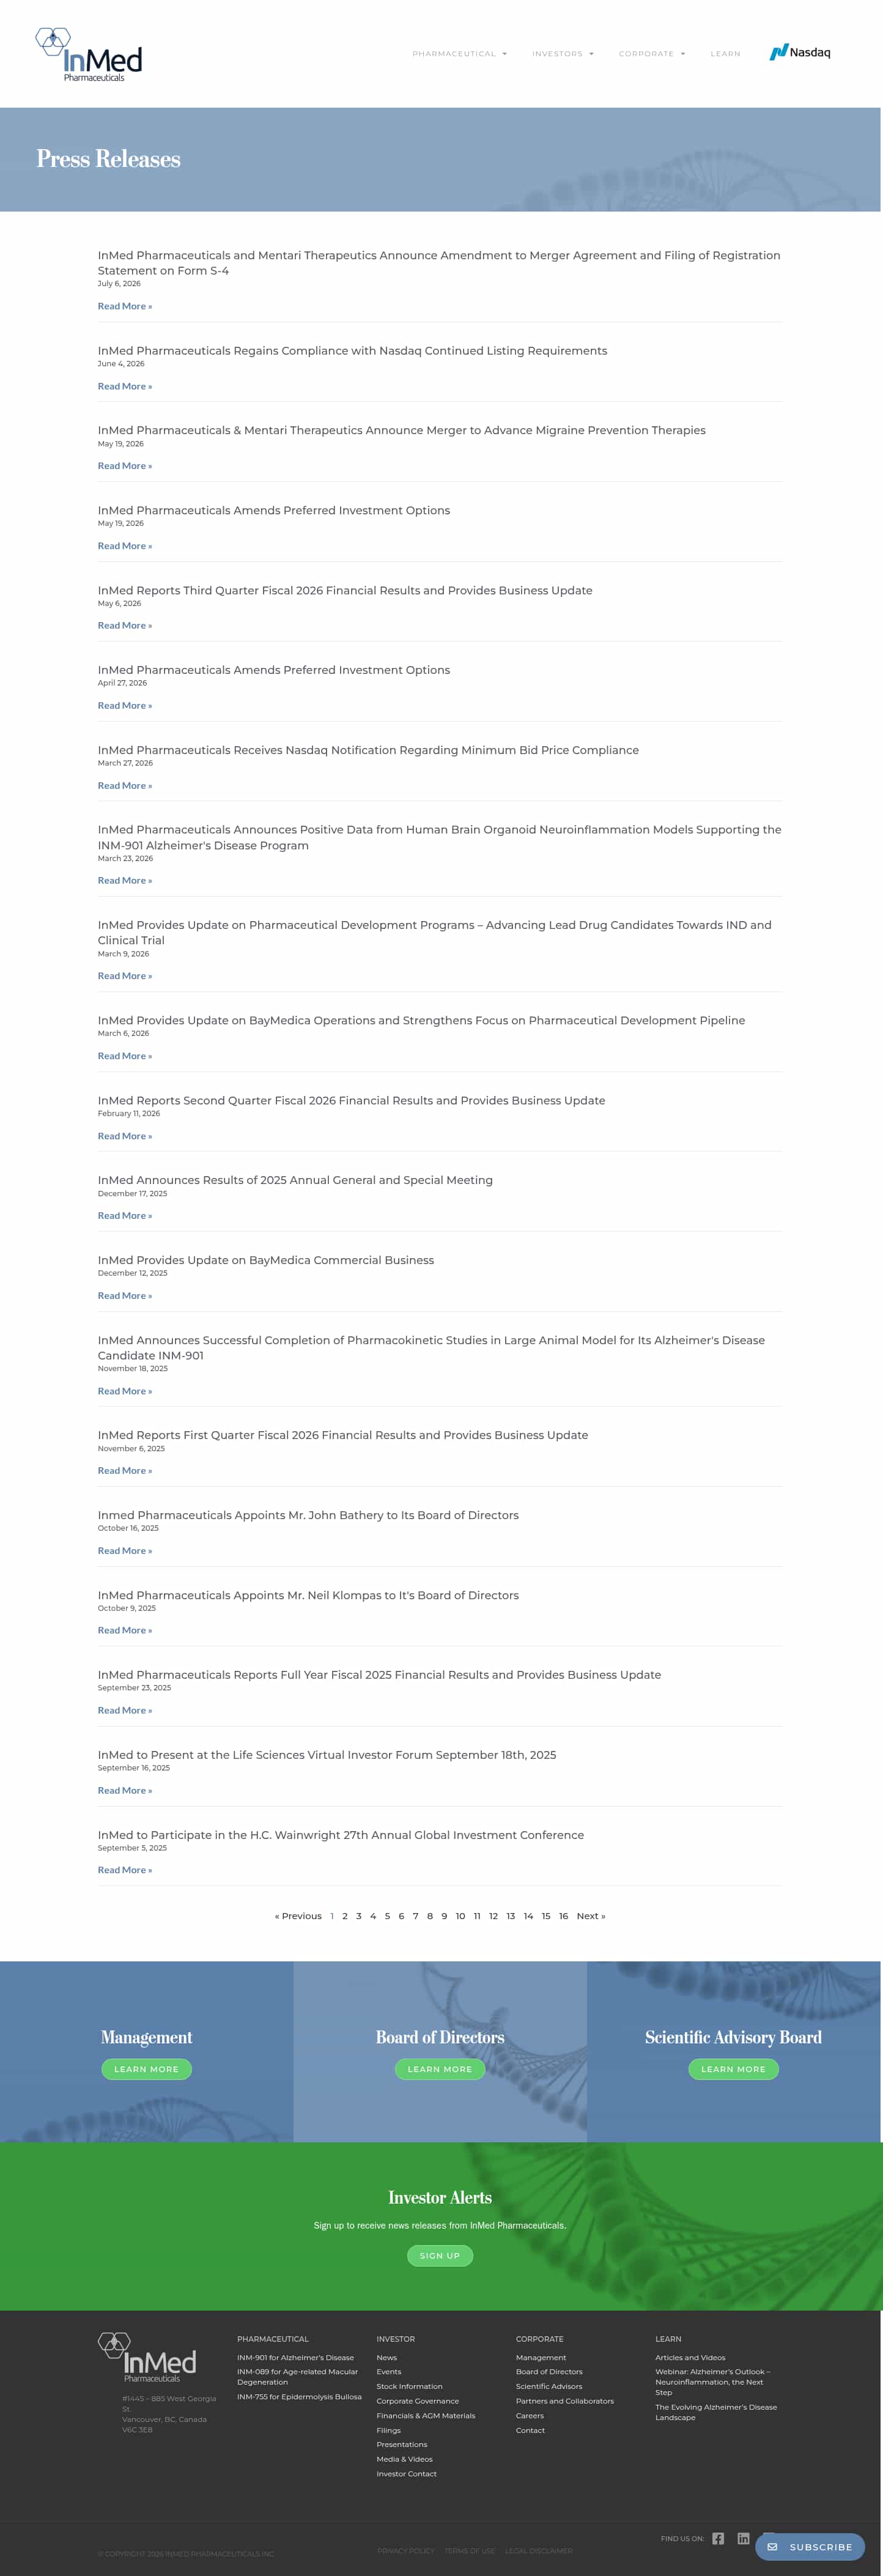Viewport: 883px width, 2576px height.
Task: Expand the Pharmaceutical dropdown menu
Action: 459,54
